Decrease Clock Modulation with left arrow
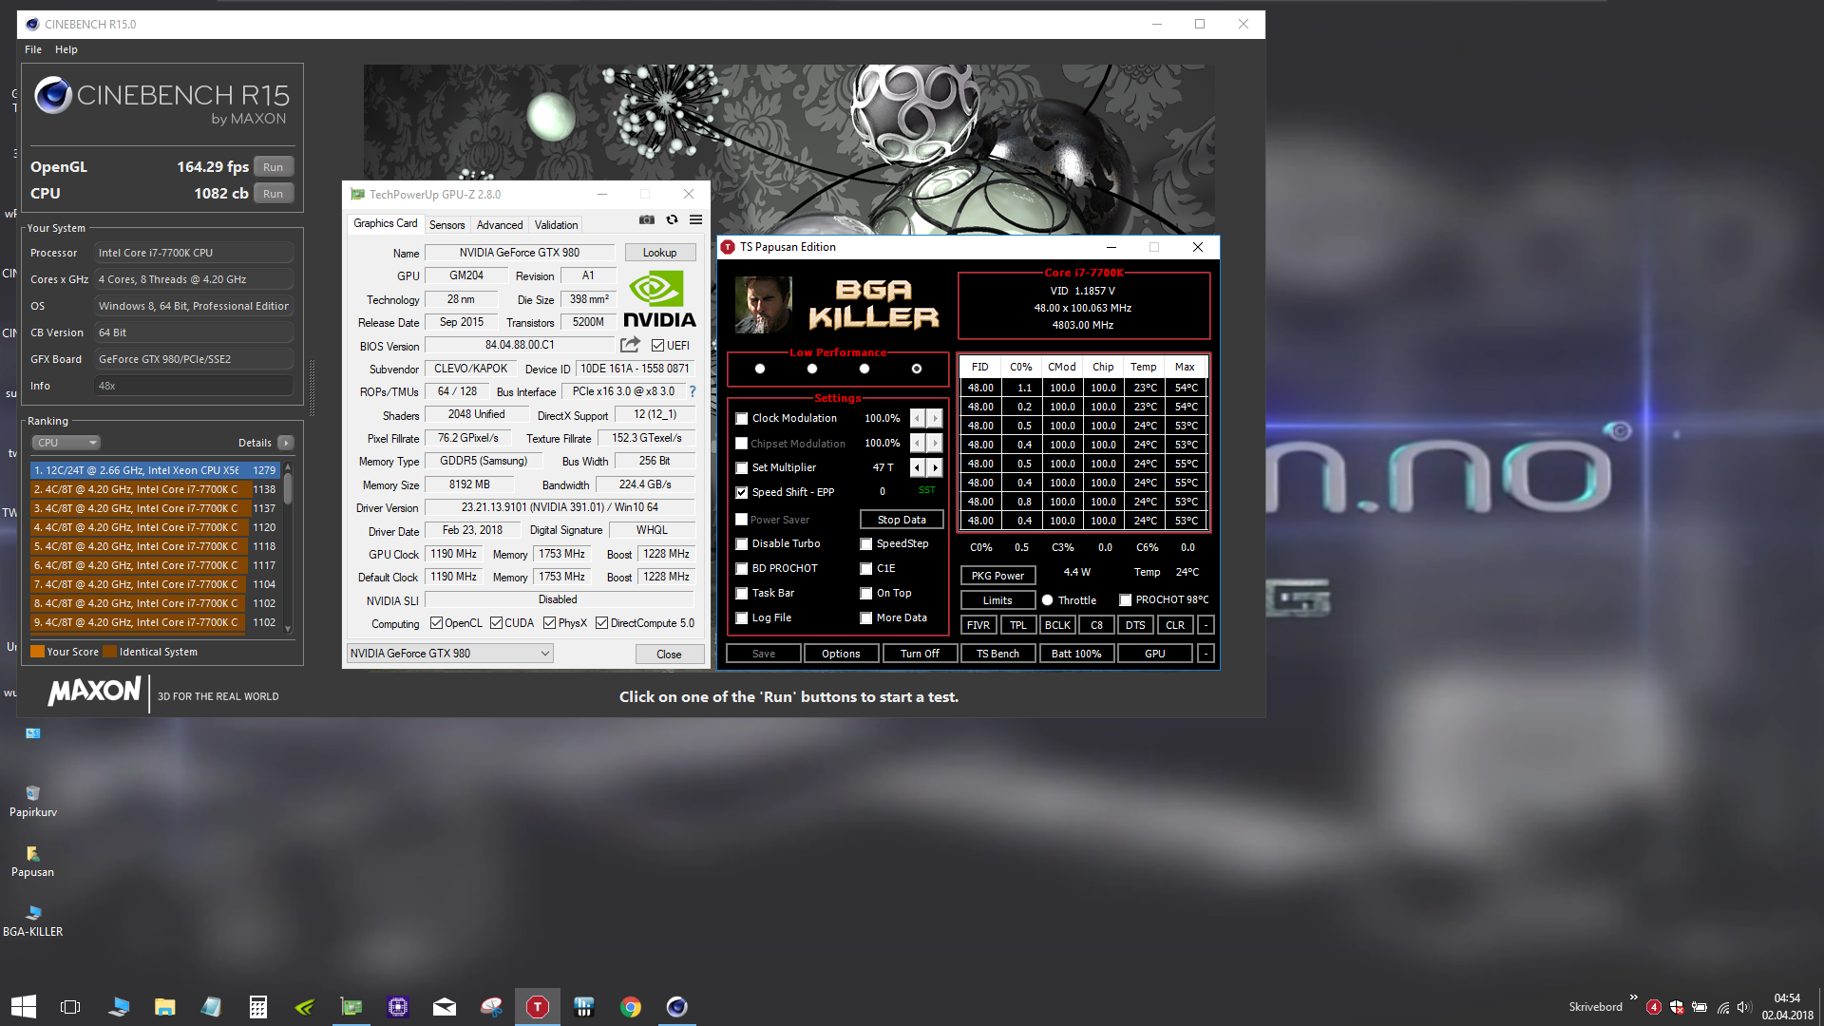This screenshot has height=1026, width=1824. pos(917,418)
